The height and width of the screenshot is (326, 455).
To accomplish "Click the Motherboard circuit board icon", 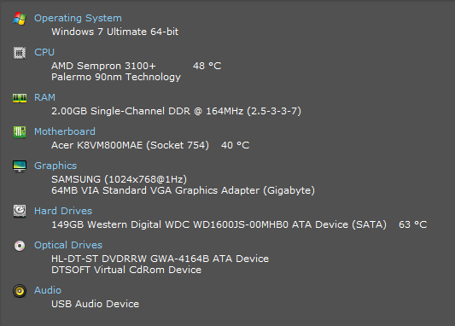I will click(20, 132).
